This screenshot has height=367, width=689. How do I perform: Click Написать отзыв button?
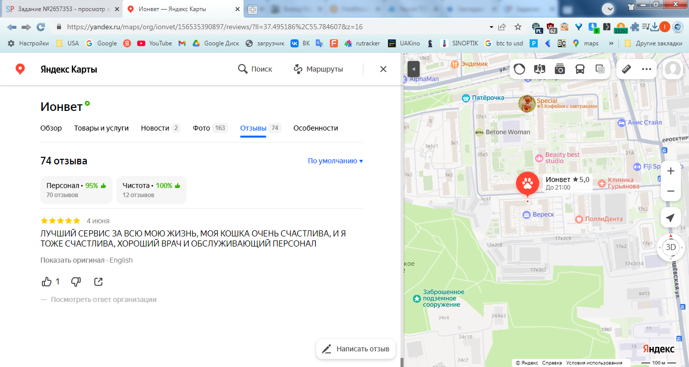pyautogui.click(x=356, y=349)
